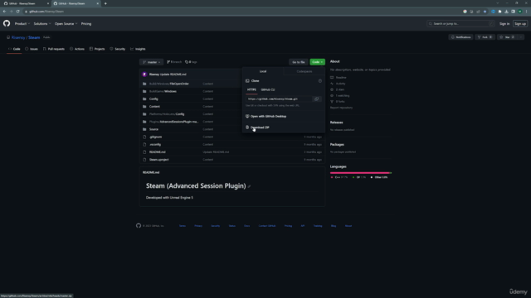This screenshot has height=298, width=531.
Task: Open the AdvancedSessionsPlugin folder row
Action: point(173,122)
